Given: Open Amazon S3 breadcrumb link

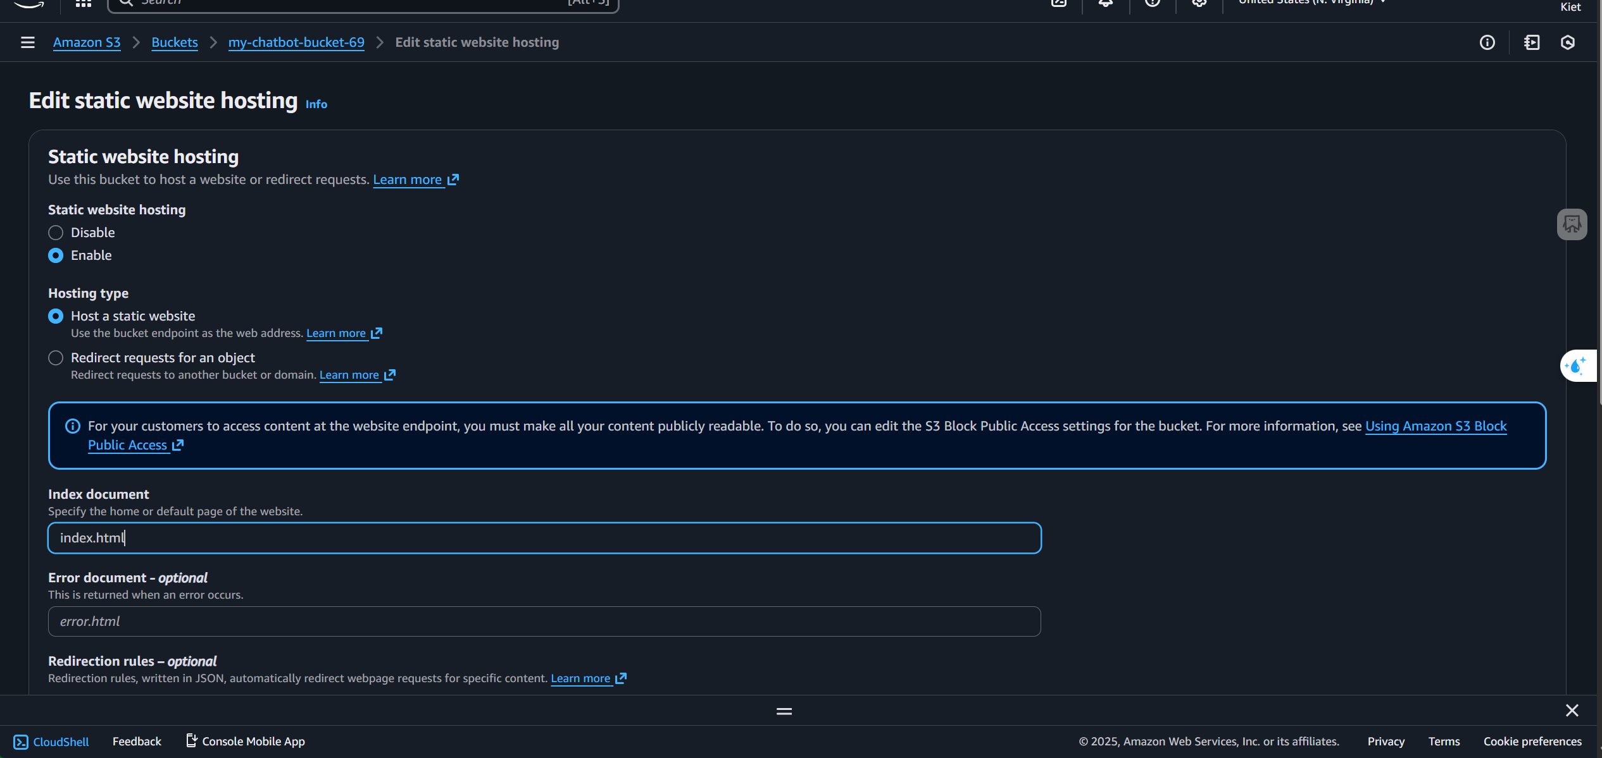Looking at the screenshot, I should (x=87, y=42).
